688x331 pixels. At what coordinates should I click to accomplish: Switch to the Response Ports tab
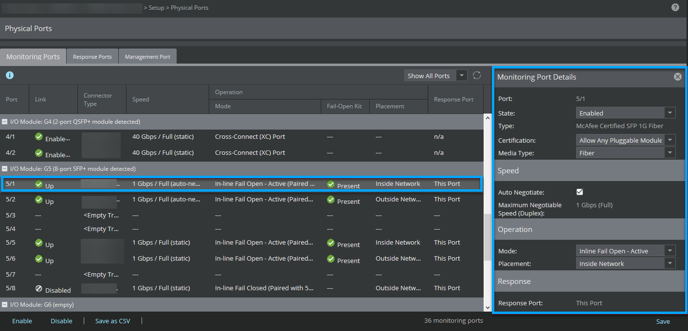[92, 57]
